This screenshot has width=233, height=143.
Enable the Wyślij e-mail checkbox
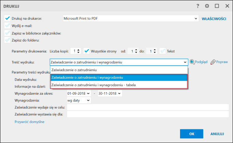point(7,26)
